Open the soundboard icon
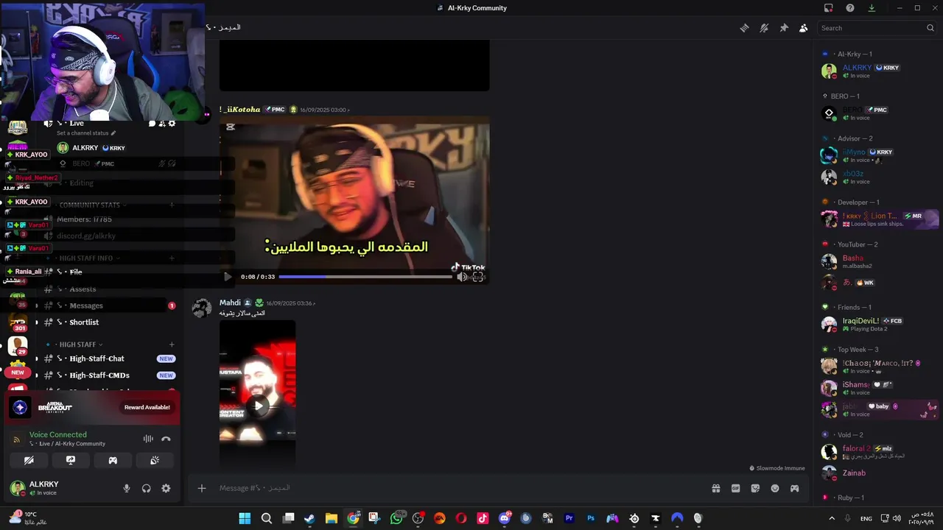 point(155,460)
